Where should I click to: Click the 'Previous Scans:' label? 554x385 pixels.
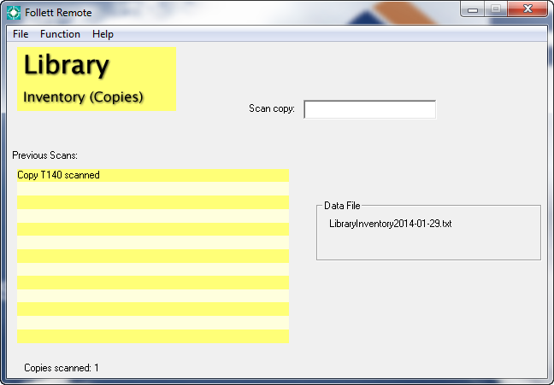coord(44,155)
